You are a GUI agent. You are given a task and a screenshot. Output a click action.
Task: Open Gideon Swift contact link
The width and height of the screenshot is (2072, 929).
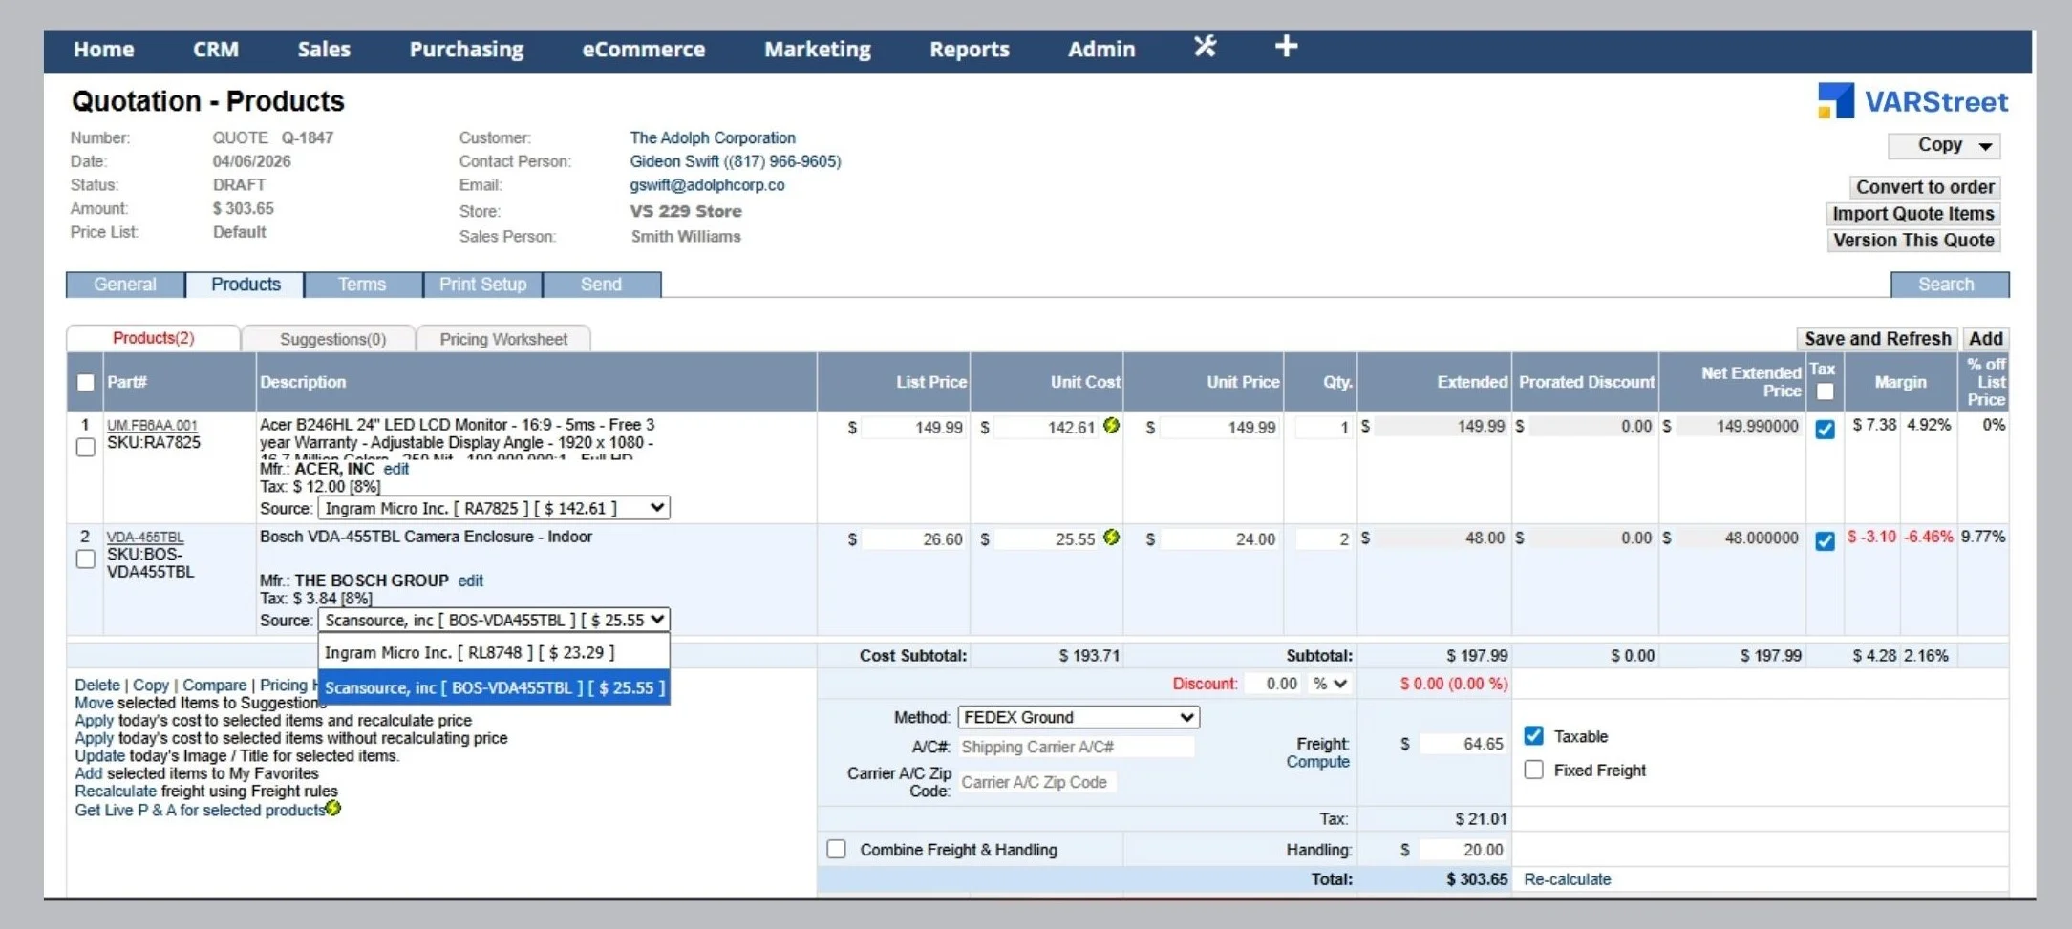click(736, 161)
